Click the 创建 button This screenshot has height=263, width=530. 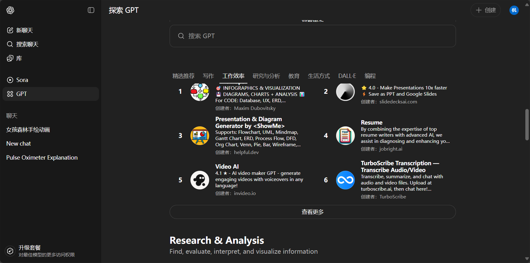point(486,10)
